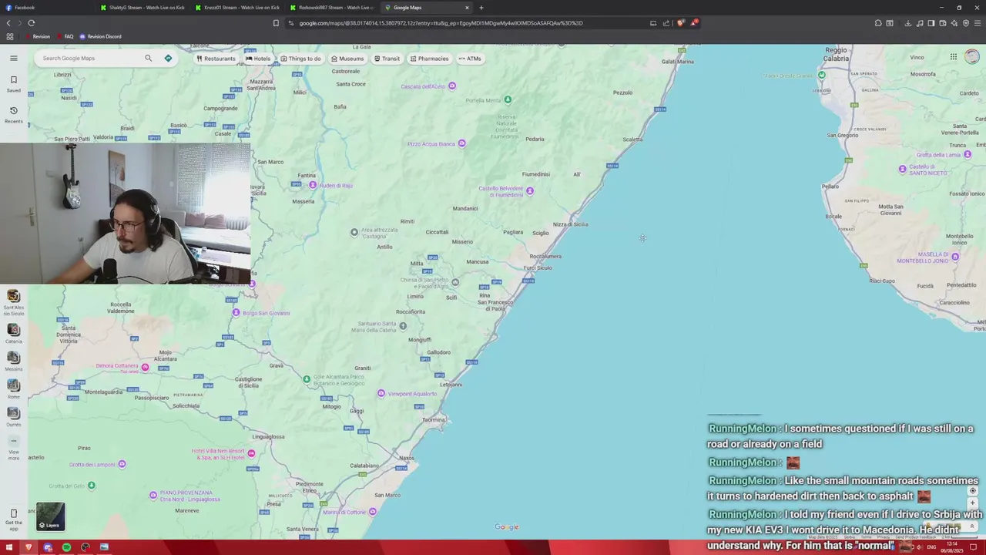Open Brave browser from the taskbar

29,547
